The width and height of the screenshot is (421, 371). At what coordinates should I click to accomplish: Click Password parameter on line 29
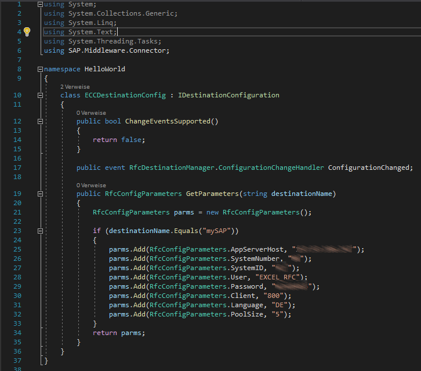[247, 286]
